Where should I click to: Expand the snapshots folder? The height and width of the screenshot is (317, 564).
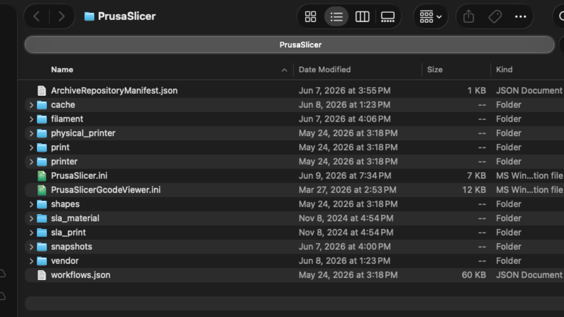(31, 247)
